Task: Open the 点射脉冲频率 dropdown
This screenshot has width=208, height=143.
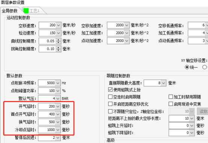Action: [58, 83]
